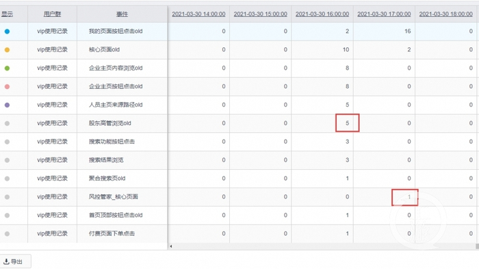The image size is (479, 269).
Task: Click value 1 in 首页顶部按钮点击old row
Action: click(348, 215)
